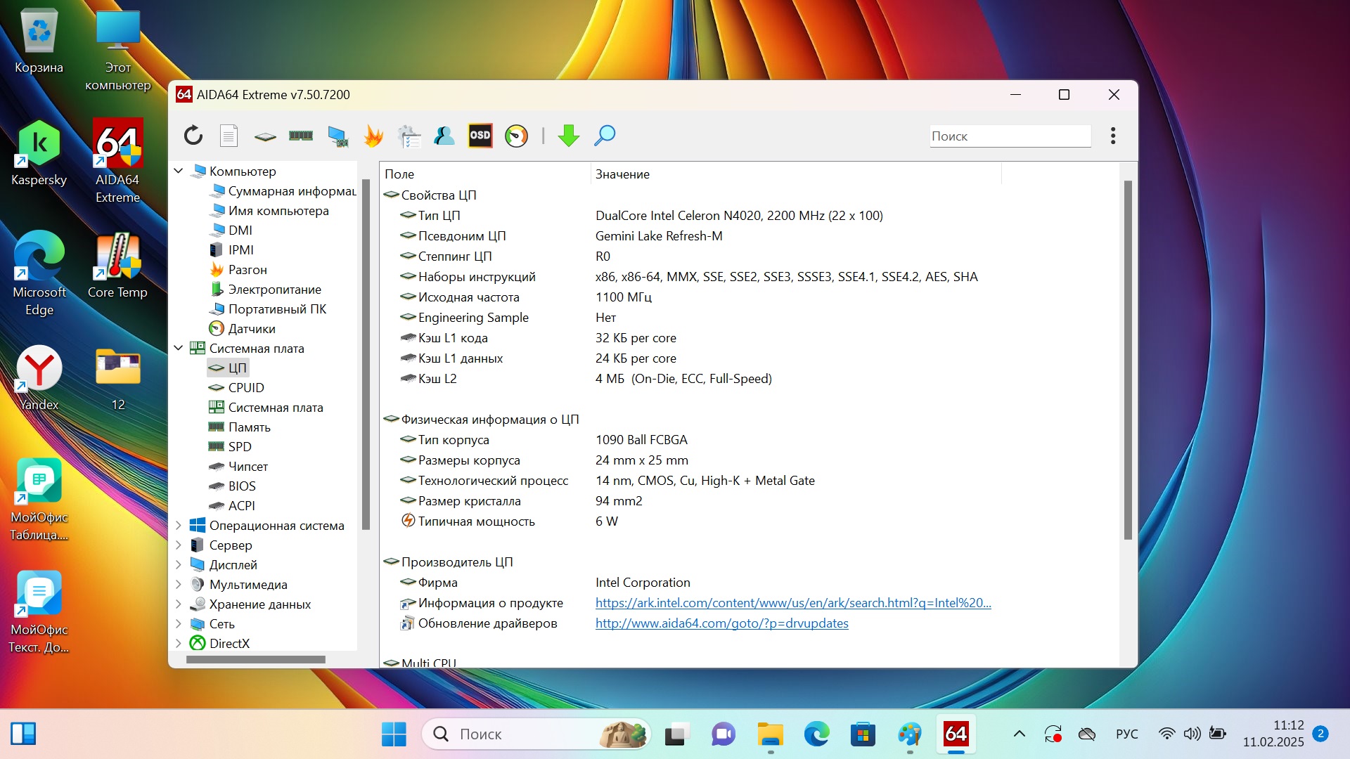1350x759 pixels.
Task: Open the audit manager toolbar icon
Action: pos(409,136)
